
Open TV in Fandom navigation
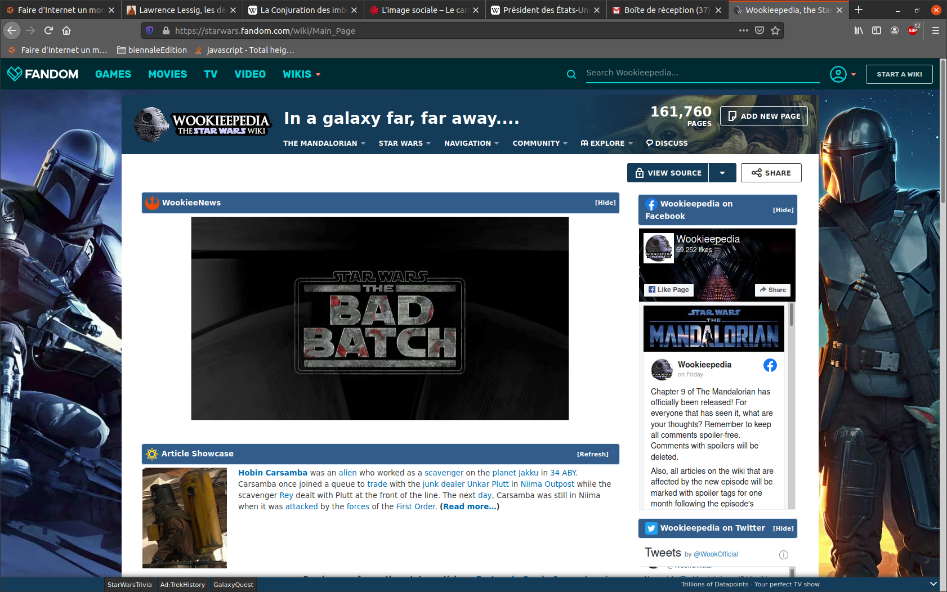coord(211,74)
